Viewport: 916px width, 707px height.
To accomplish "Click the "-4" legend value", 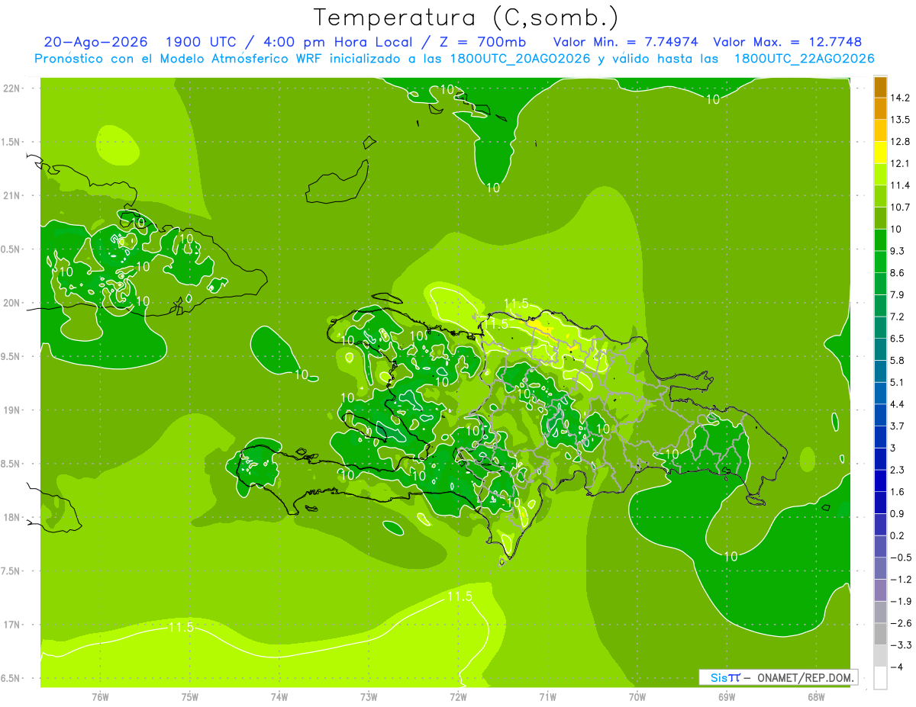I will tap(897, 667).
